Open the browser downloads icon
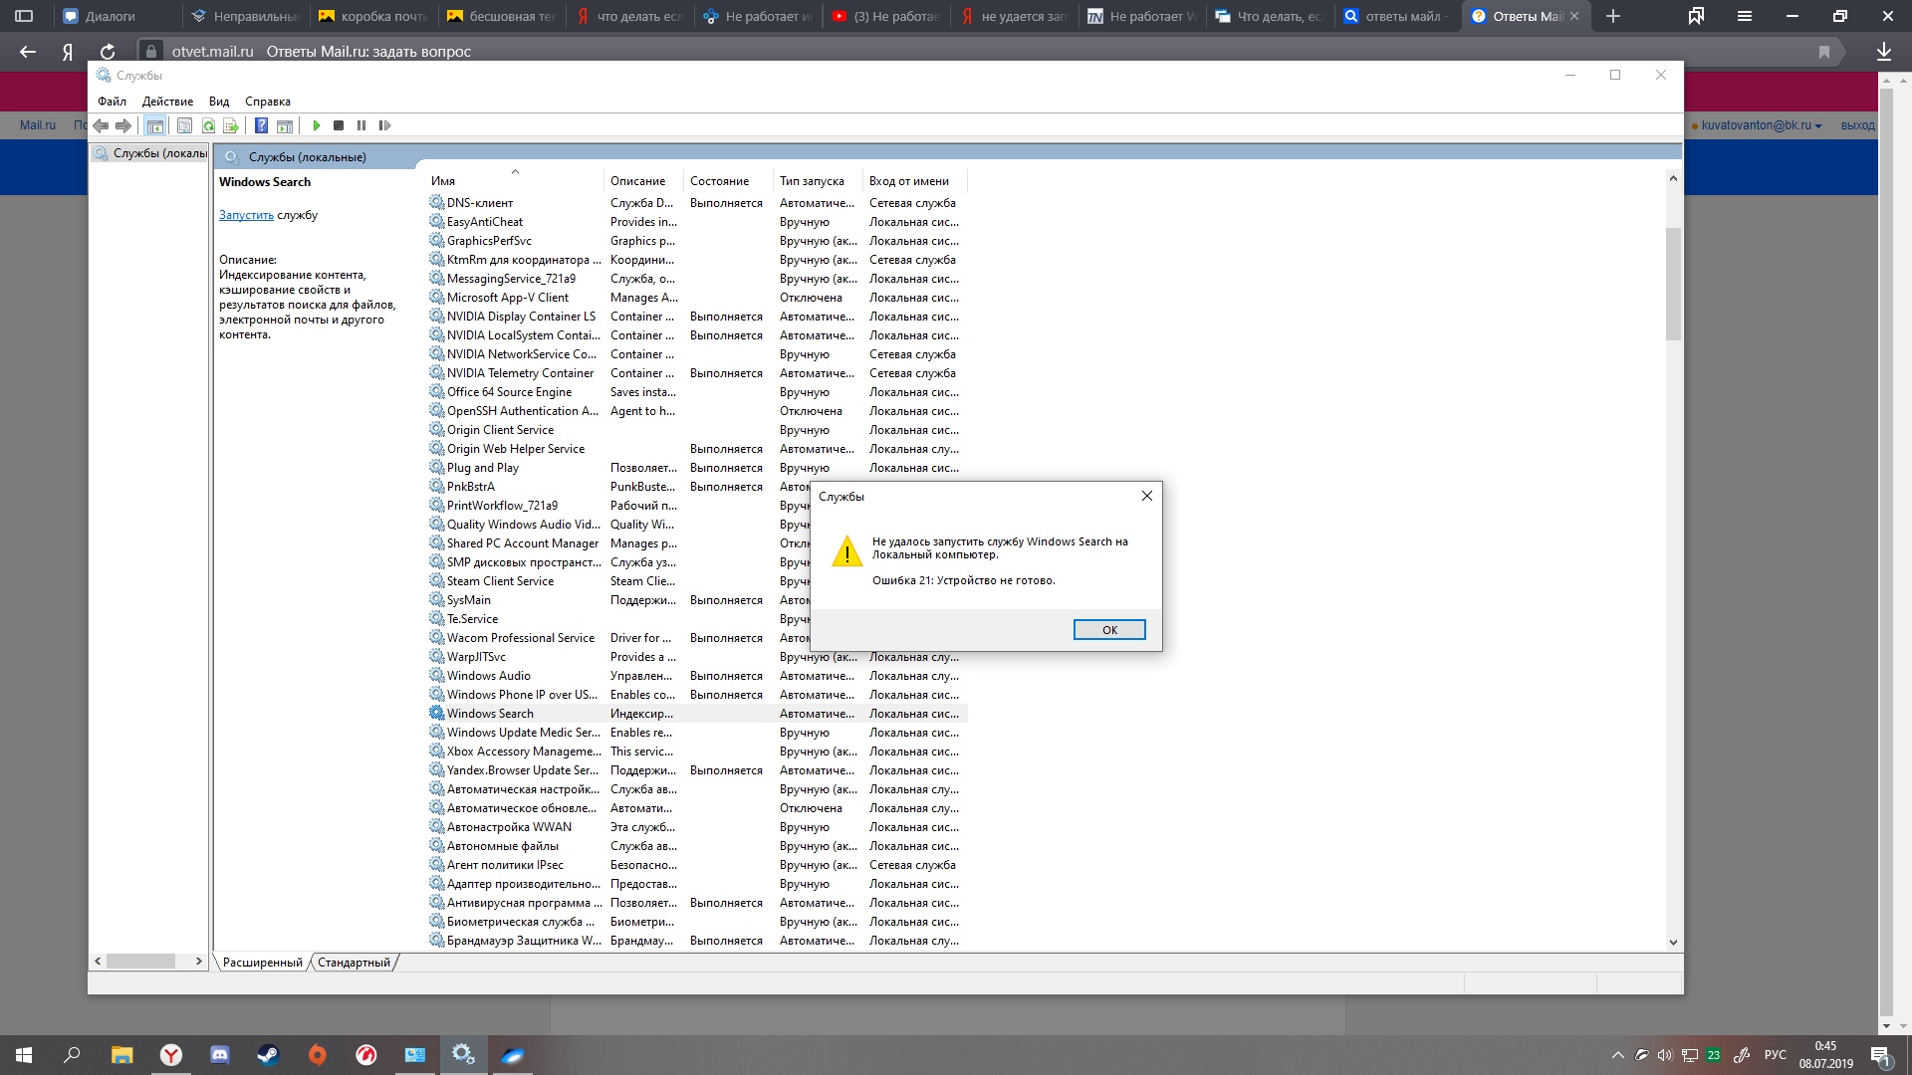1912x1075 pixels. (x=1883, y=52)
